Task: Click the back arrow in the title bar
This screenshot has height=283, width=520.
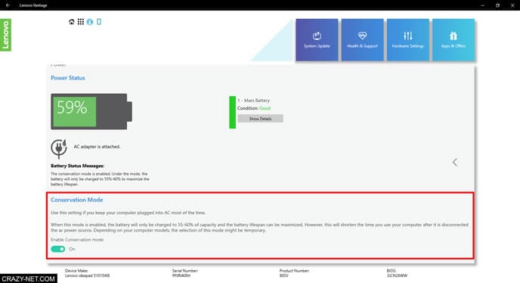Action: 8,5
